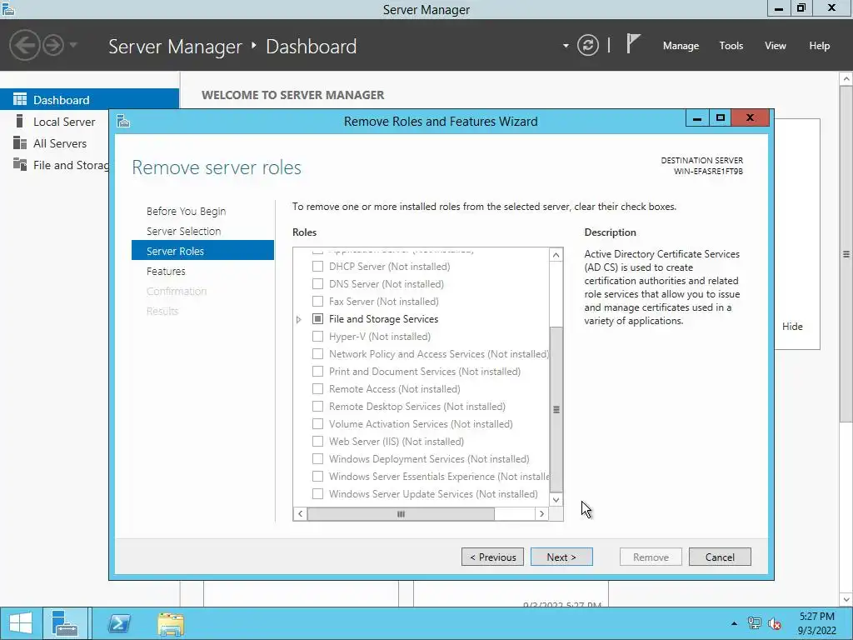Viewport: 853px width, 640px height.
Task: Open the navigation history dropdown arrow
Action: tap(73, 45)
